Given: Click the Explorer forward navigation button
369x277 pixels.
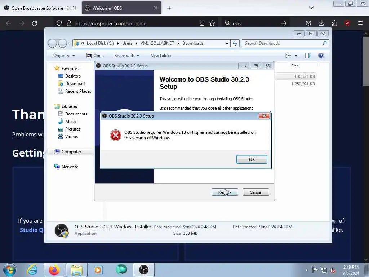Looking at the screenshot, I should [62, 43].
